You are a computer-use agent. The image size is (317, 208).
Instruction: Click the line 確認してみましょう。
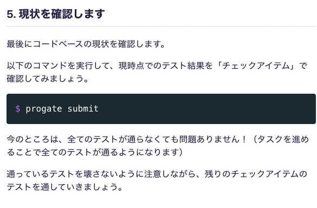pyautogui.click(x=48, y=79)
